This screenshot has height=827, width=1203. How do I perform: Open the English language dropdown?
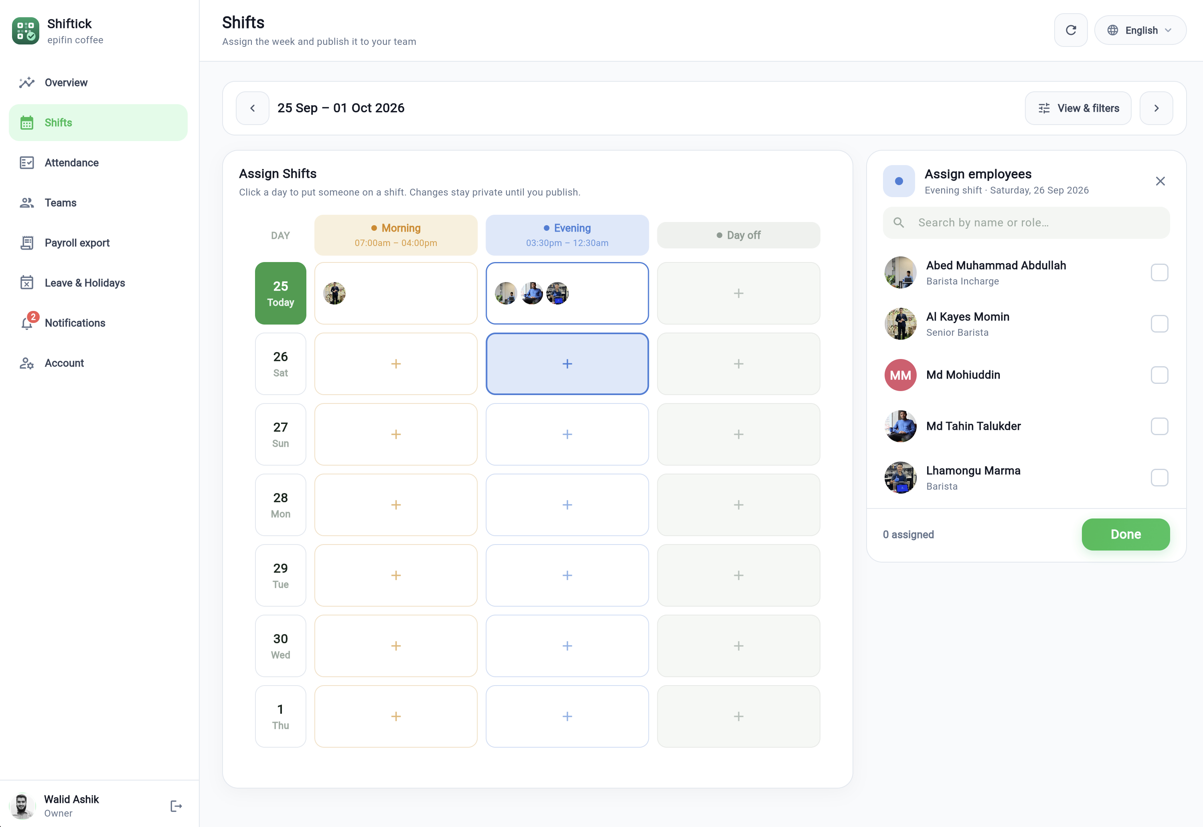coord(1140,30)
